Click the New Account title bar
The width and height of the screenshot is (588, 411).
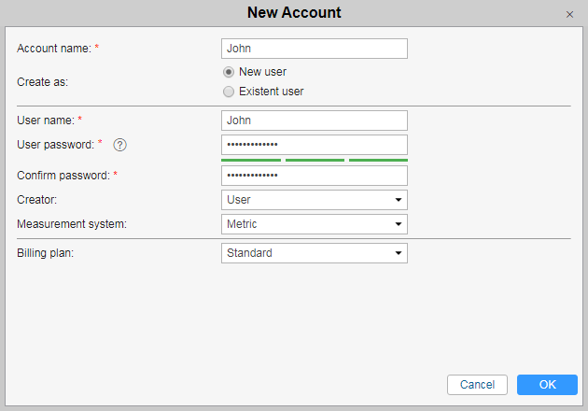tap(294, 13)
